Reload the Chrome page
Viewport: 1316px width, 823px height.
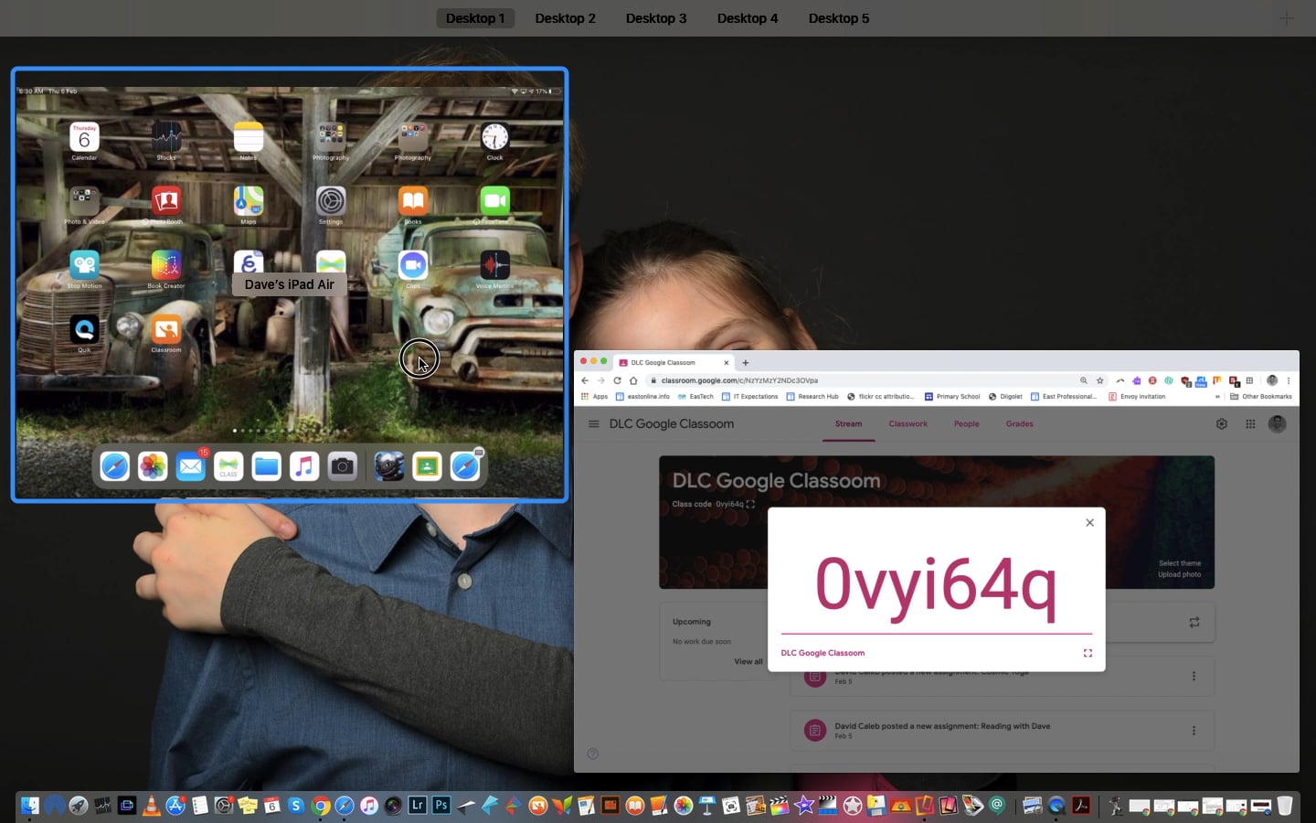[617, 380]
